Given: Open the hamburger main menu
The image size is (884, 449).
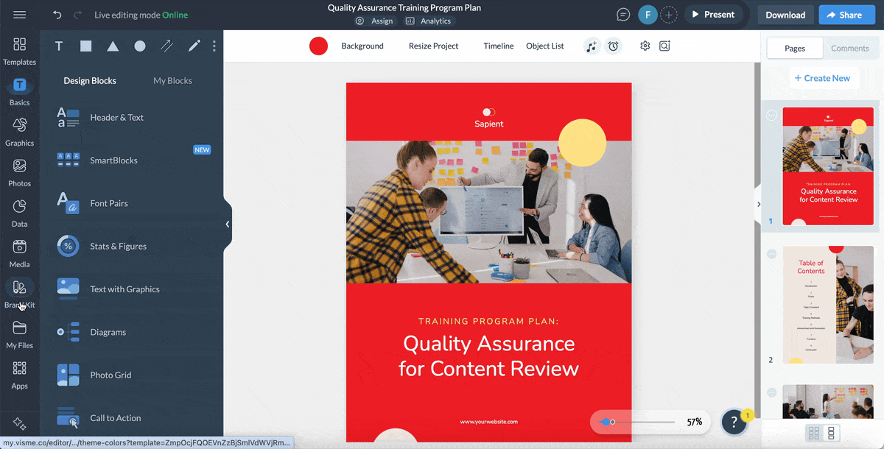Looking at the screenshot, I should pyautogui.click(x=20, y=15).
